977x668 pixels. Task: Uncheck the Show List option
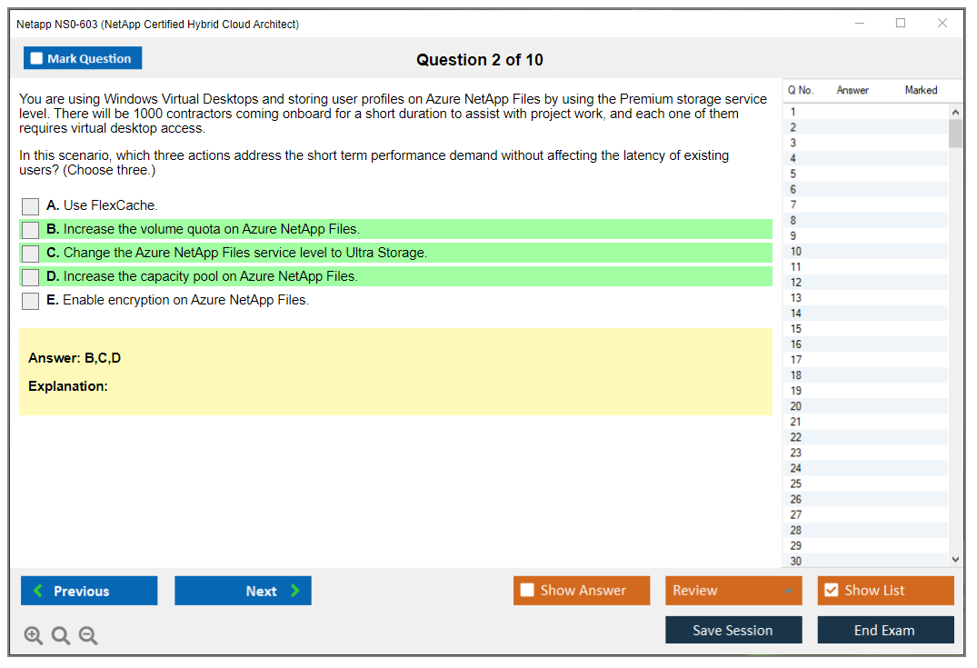[831, 591]
